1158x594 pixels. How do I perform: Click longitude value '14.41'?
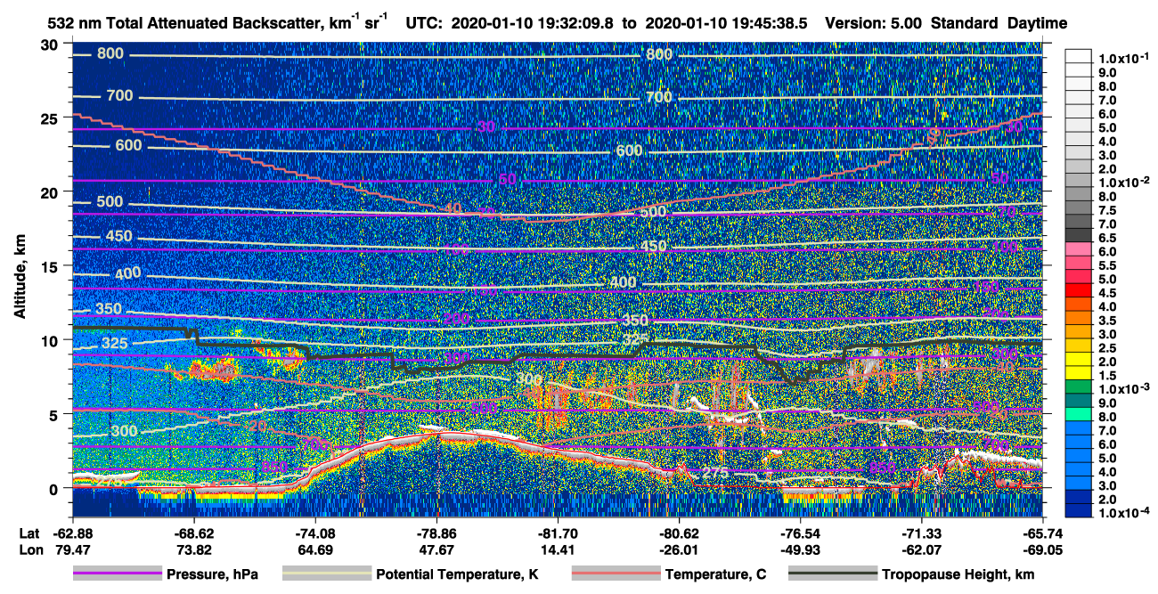pos(558,549)
